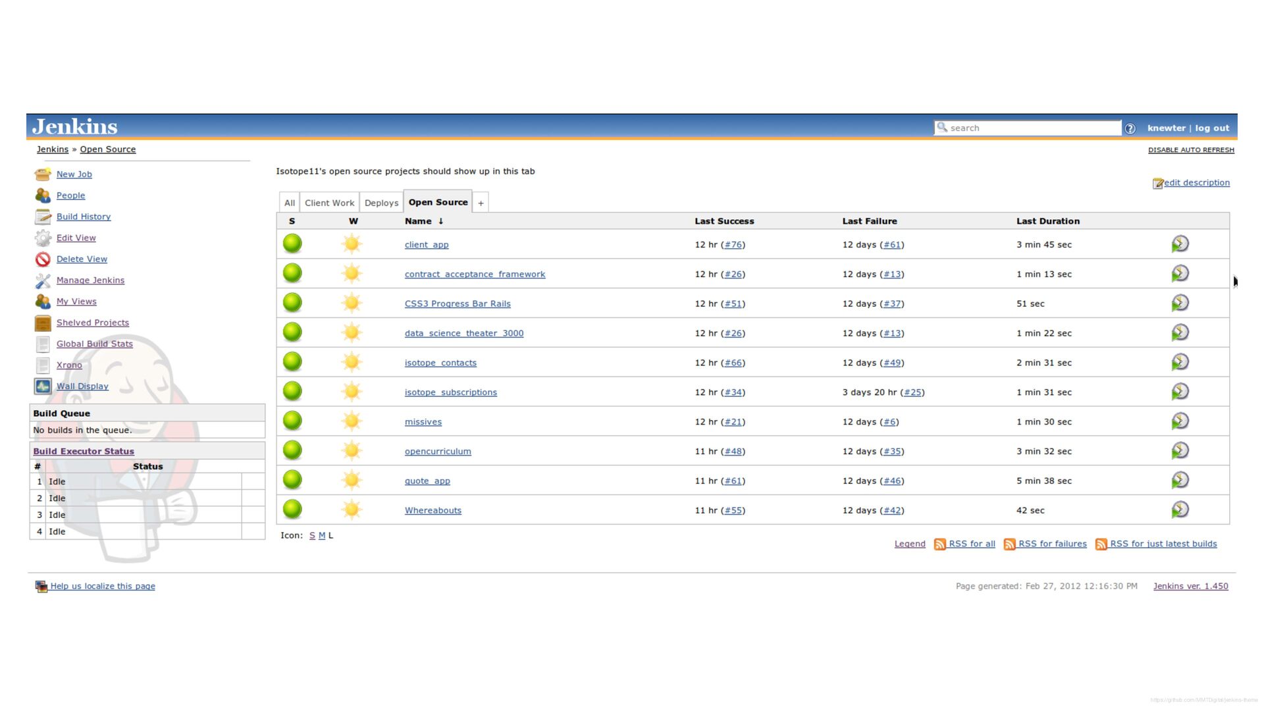Click the Delete View red prohibition icon
Viewport: 1264px width, 711px height.
coord(43,259)
